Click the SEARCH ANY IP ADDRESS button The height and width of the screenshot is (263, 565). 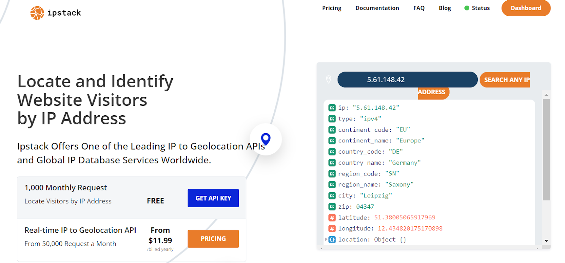click(505, 80)
